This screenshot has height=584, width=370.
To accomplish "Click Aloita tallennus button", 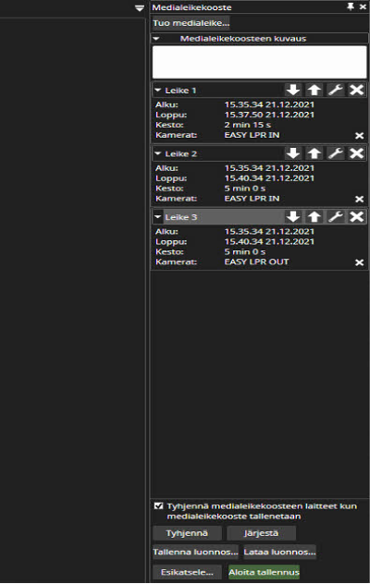I will tap(264, 572).
